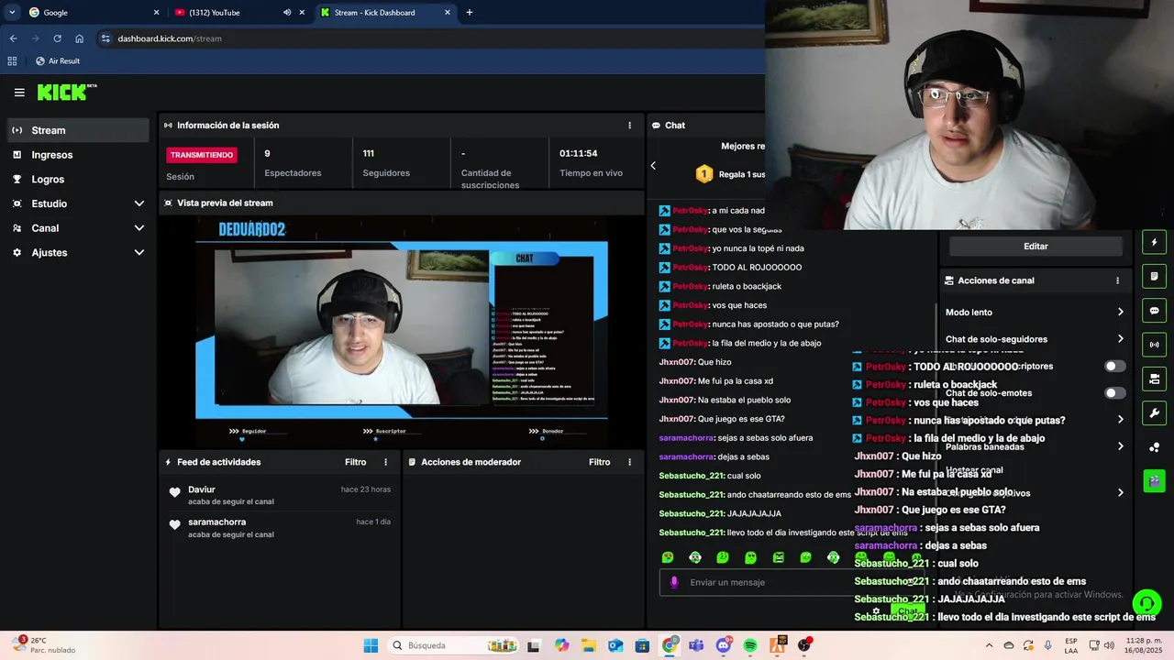
Task: Open the green headset support button
Action: pos(1146,602)
